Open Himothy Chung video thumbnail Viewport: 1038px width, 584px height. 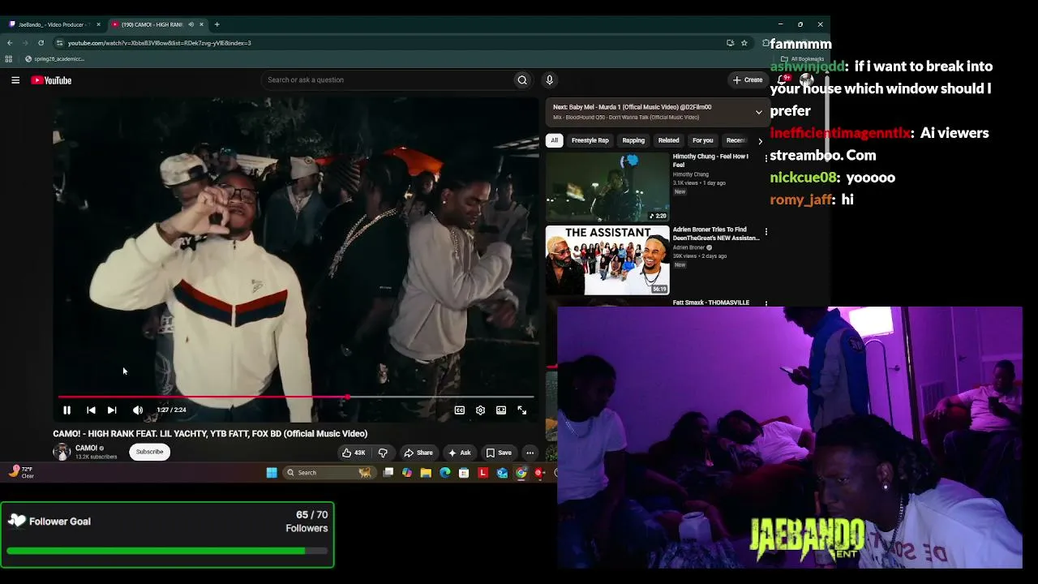[x=607, y=187]
